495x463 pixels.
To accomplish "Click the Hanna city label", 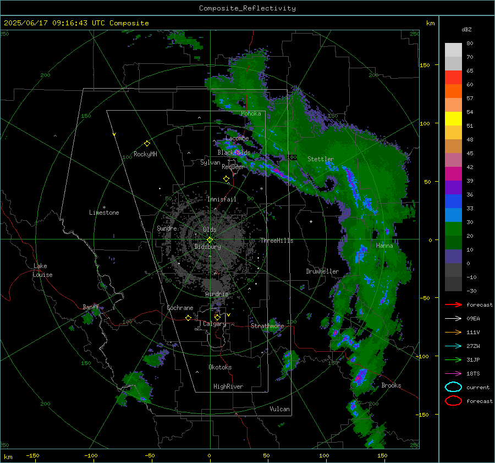I will click(x=384, y=246).
